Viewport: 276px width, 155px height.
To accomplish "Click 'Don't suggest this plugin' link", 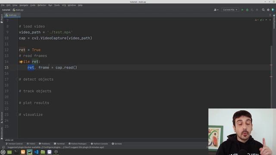I will (x=77, y=147).
